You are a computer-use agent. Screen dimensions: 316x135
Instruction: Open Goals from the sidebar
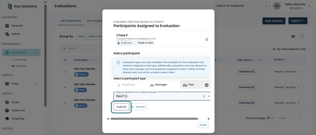(x=15, y=102)
